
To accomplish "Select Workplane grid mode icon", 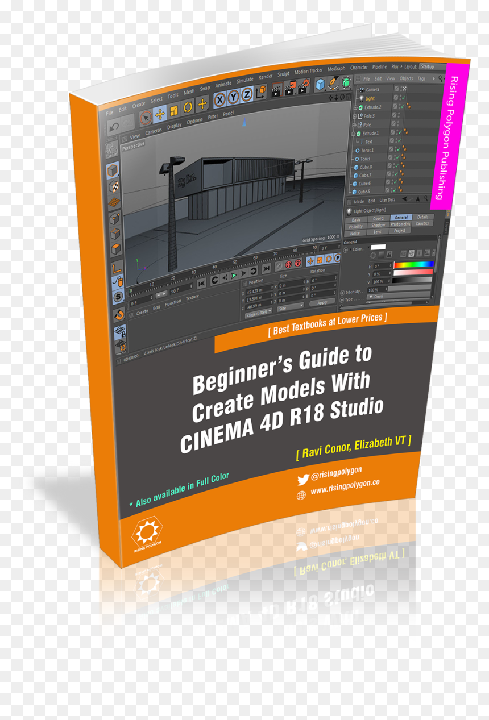I will pyautogui.click(x=114, y=202).
